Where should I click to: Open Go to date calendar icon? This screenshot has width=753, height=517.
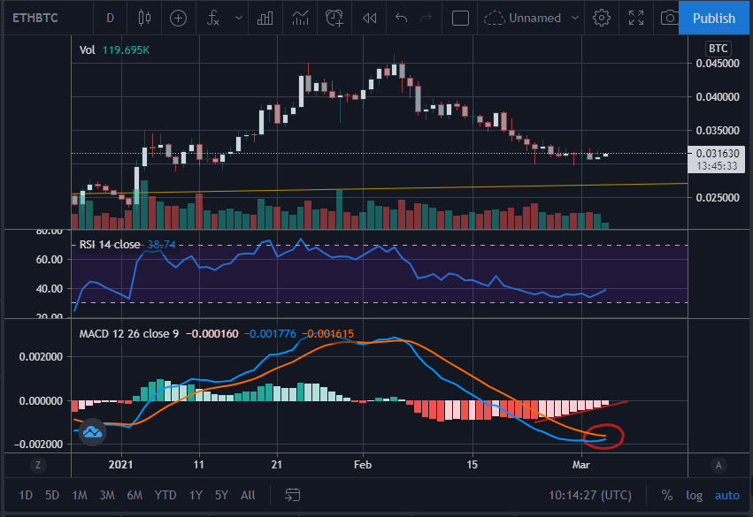click(293, 495)
